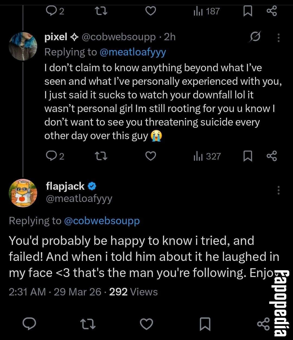
Task: Repost flapjack's main tweet
Action: click(x=88, y=324)
